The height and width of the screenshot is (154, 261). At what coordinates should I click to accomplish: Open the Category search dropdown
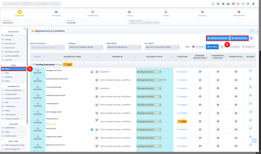pyautogui.click(x=86, y=47)
